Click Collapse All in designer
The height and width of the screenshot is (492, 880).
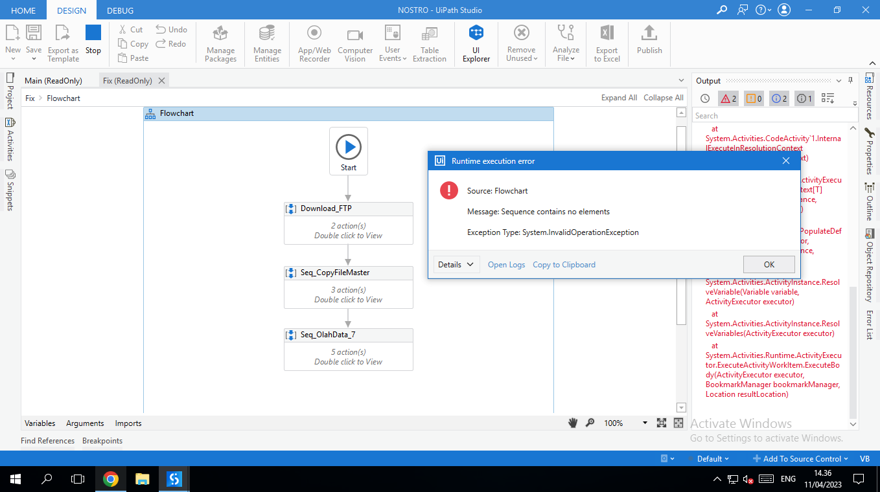pyautogui.click(x=664, y=98)
